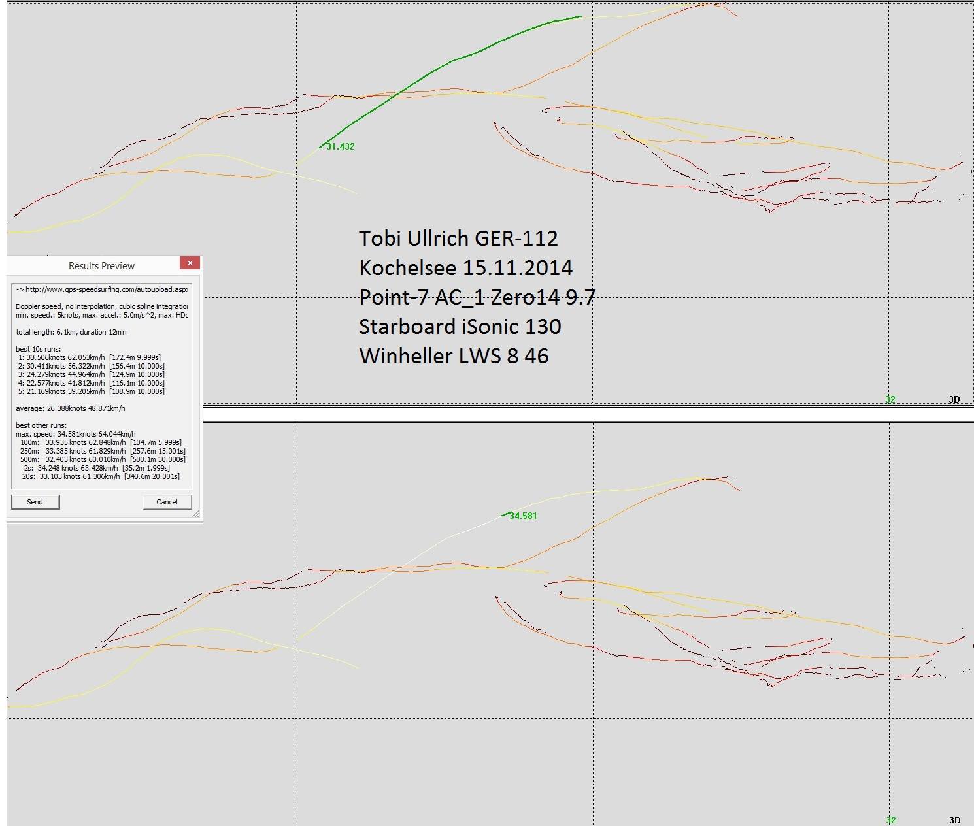The image size is (974, 826).
Task: Select run 4 at 22.577knots
Action: point(91,383)
